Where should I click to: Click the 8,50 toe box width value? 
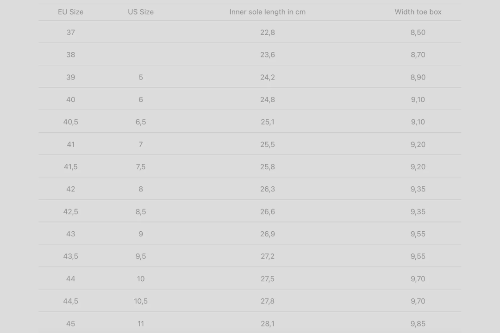[x=418, y=32]
